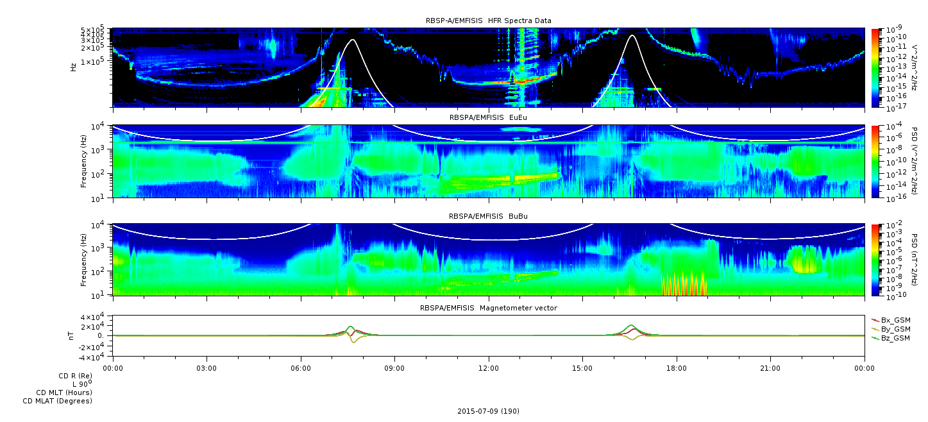Click the first white peak in HFR spectrogram

coord(352,40)
